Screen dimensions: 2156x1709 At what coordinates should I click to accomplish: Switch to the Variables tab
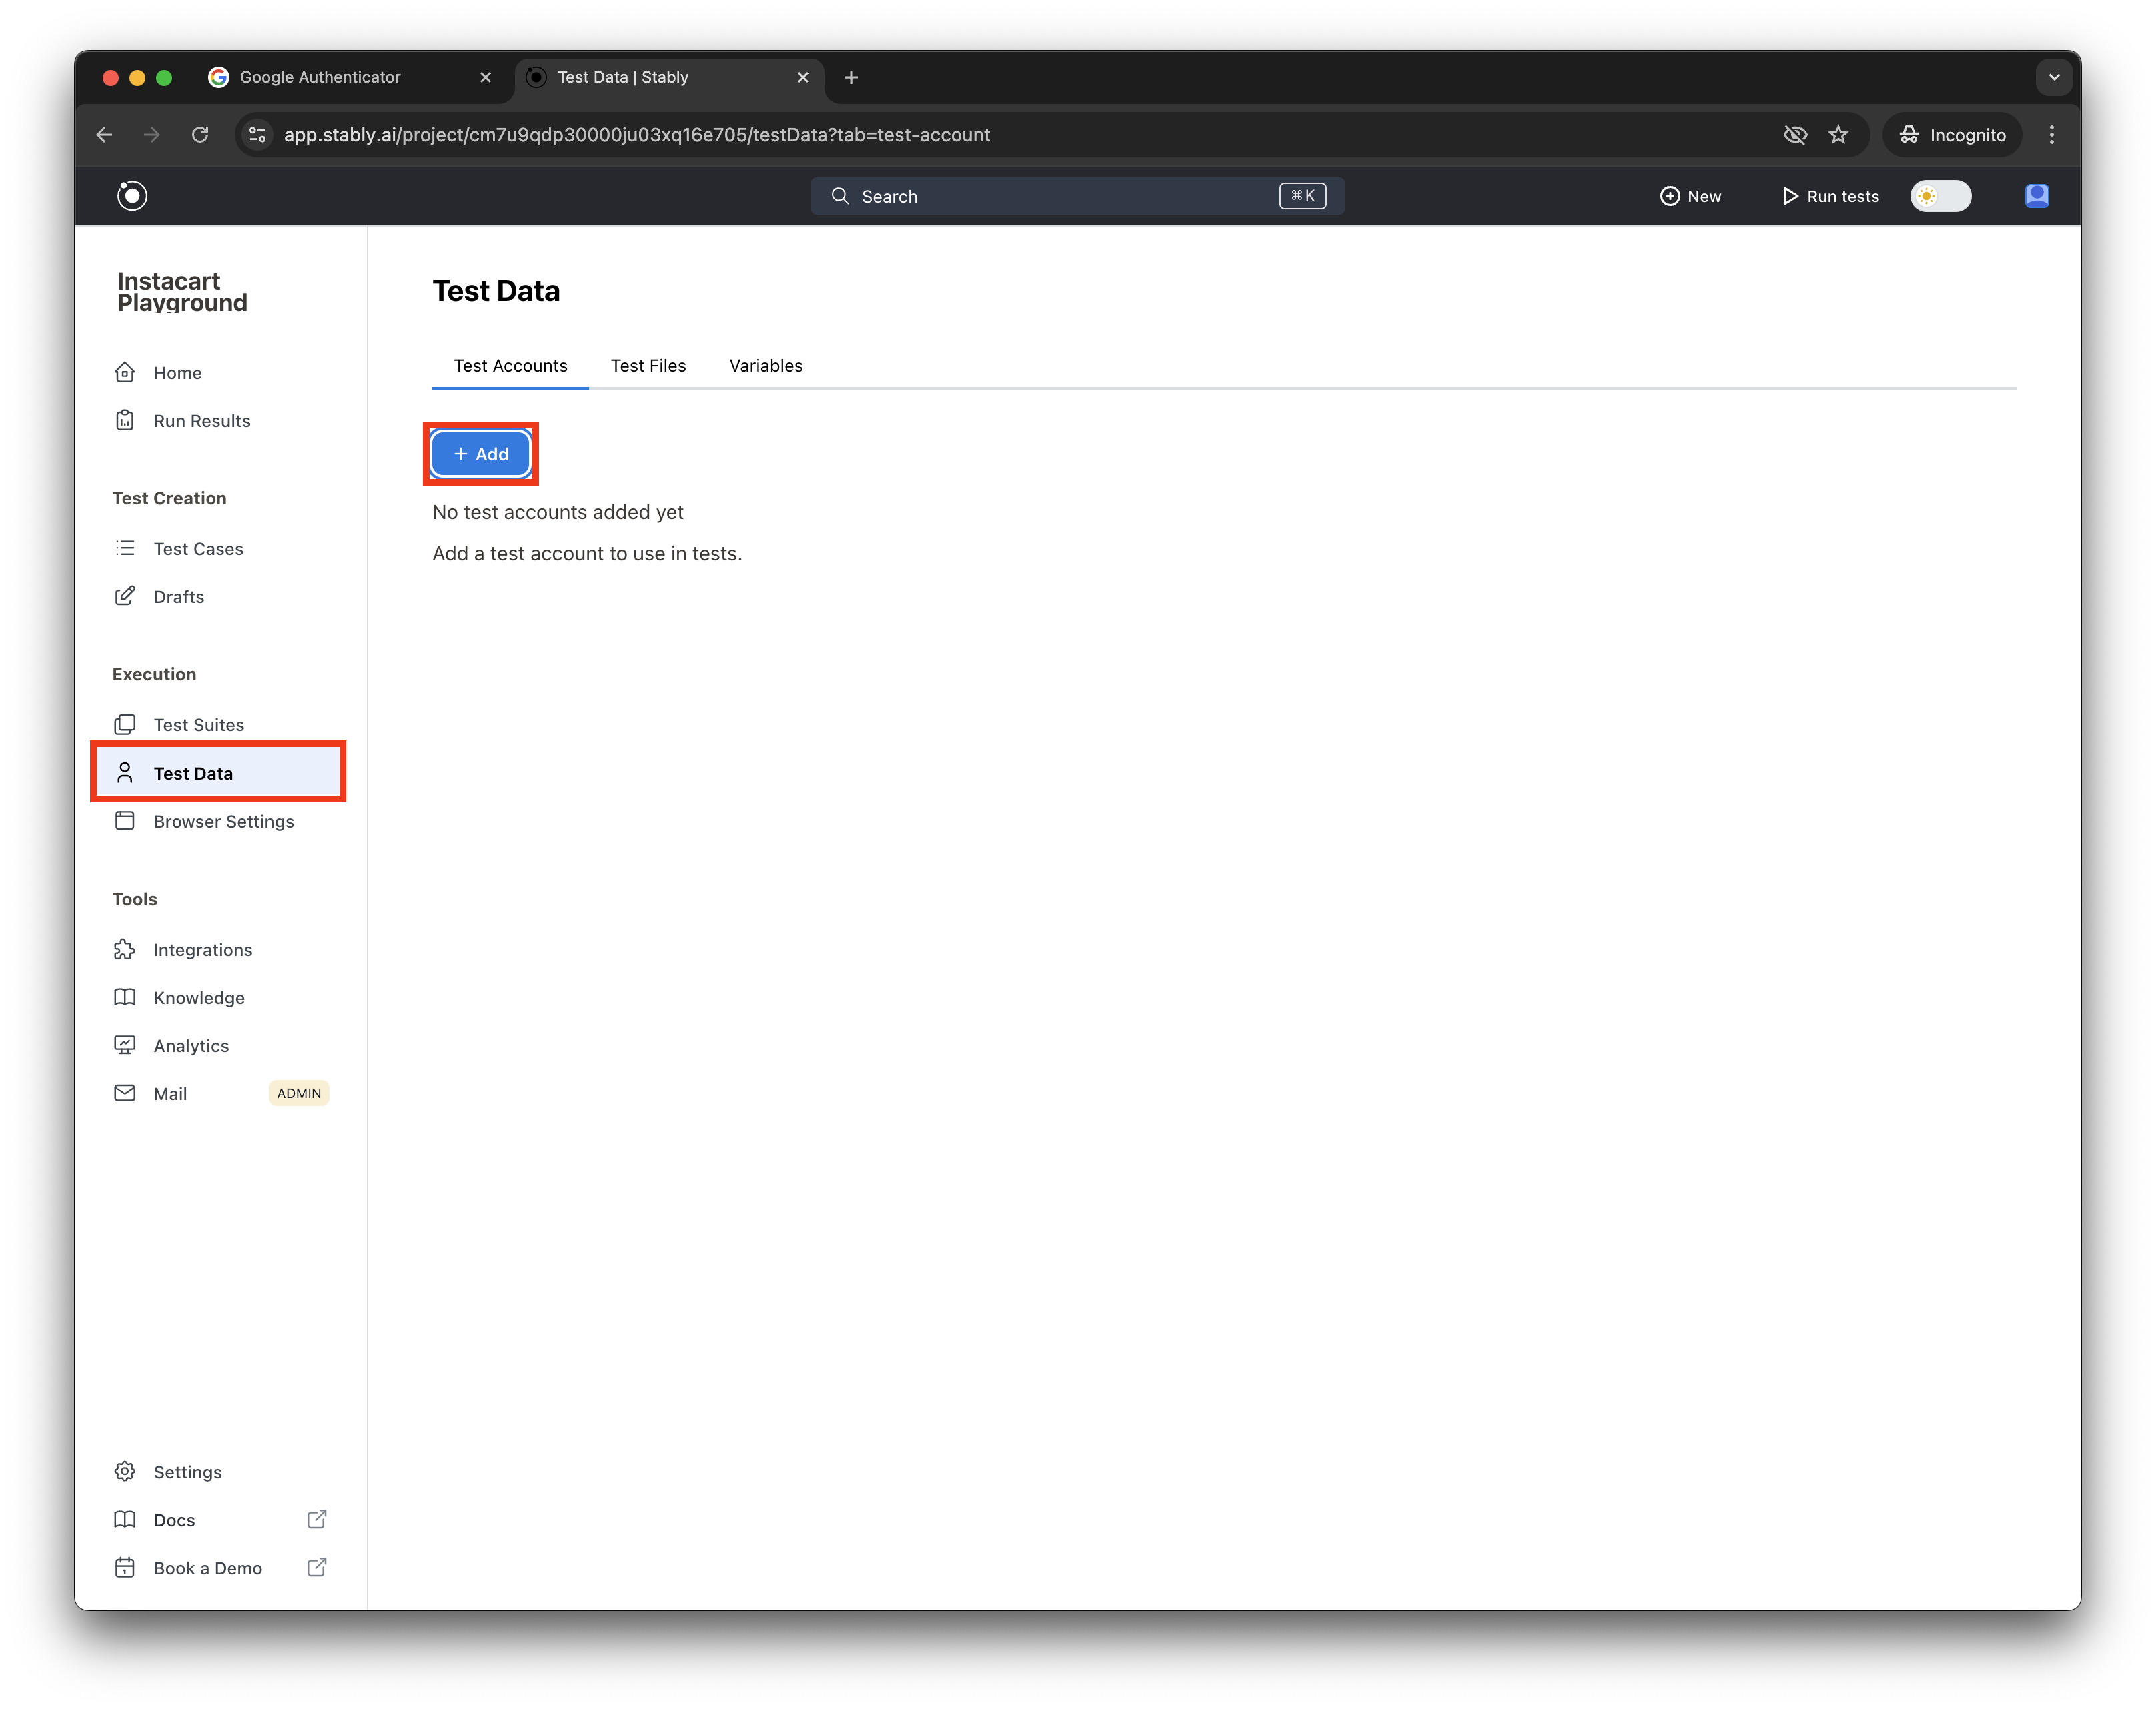click(x=765, y=366)
